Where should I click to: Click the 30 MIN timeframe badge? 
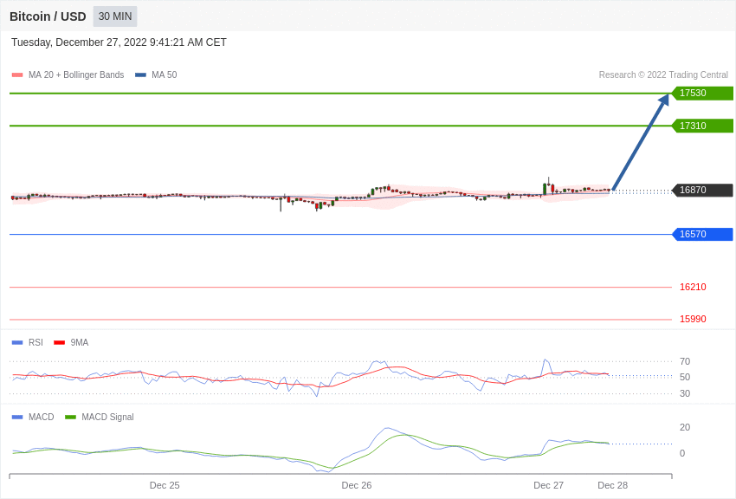pyautogui.click(x=115, y=16)
